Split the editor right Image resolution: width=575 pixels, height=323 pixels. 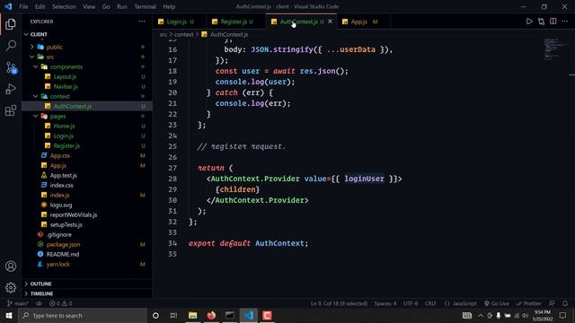coord(553,22)
